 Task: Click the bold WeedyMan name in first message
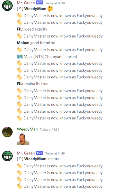(x=35, y=9)
